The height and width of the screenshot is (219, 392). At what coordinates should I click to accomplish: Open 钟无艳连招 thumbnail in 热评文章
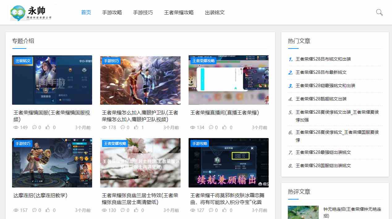(x=303, y=212)
